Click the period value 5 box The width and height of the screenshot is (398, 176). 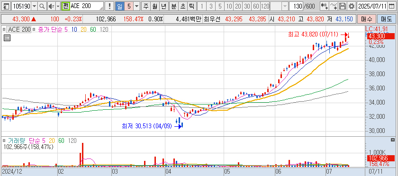129,6
